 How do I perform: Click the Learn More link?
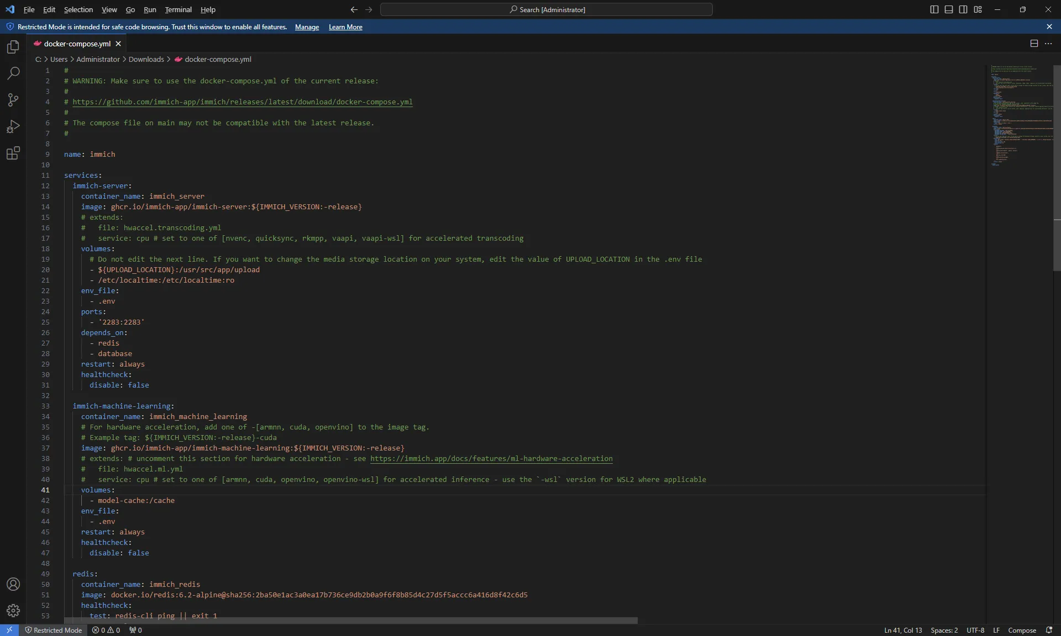[345, 26]
